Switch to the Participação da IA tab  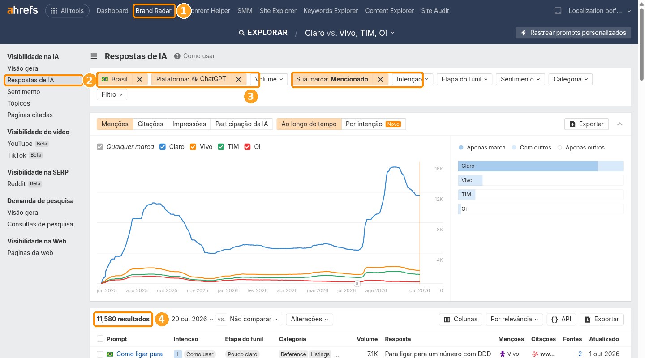coord(241,124)
